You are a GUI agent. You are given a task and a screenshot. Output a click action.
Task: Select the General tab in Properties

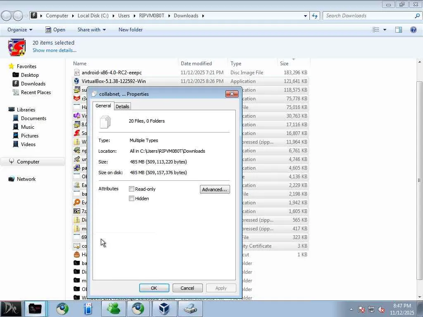pyautogui.click(x=103, y=106)
